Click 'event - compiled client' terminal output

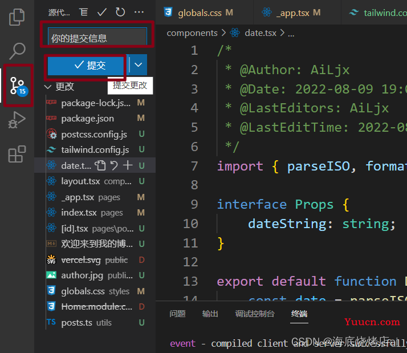[x=229, y=343]
